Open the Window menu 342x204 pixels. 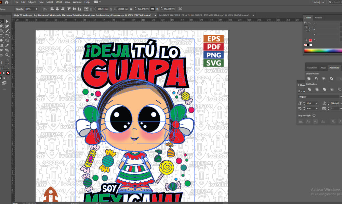coord(77,2)
